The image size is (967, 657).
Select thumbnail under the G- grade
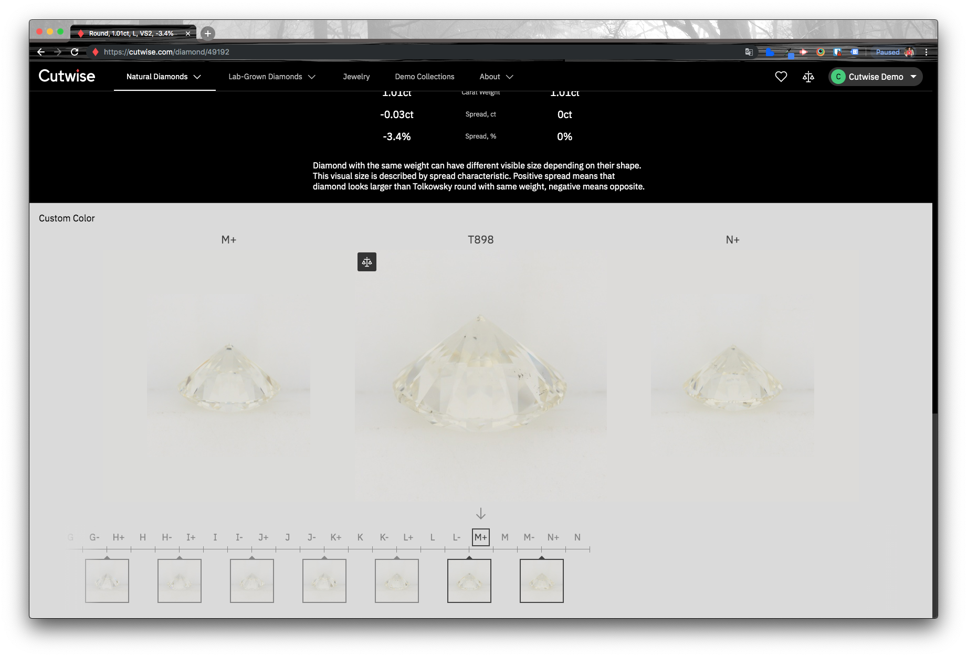pyautogui.click(x=107, y=581)
